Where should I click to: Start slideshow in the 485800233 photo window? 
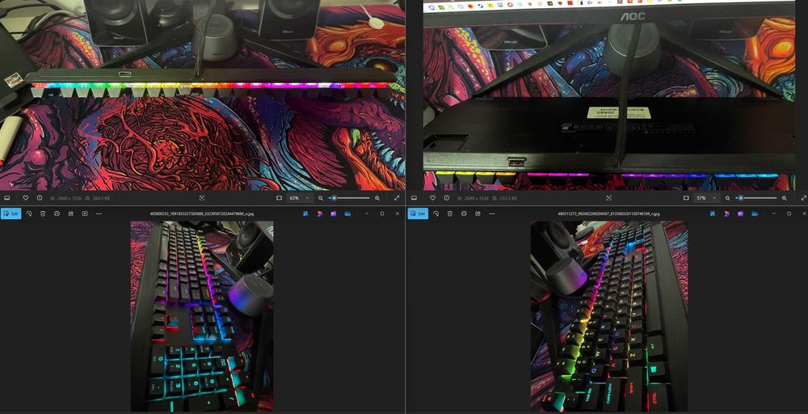click(x=85, y=213)
